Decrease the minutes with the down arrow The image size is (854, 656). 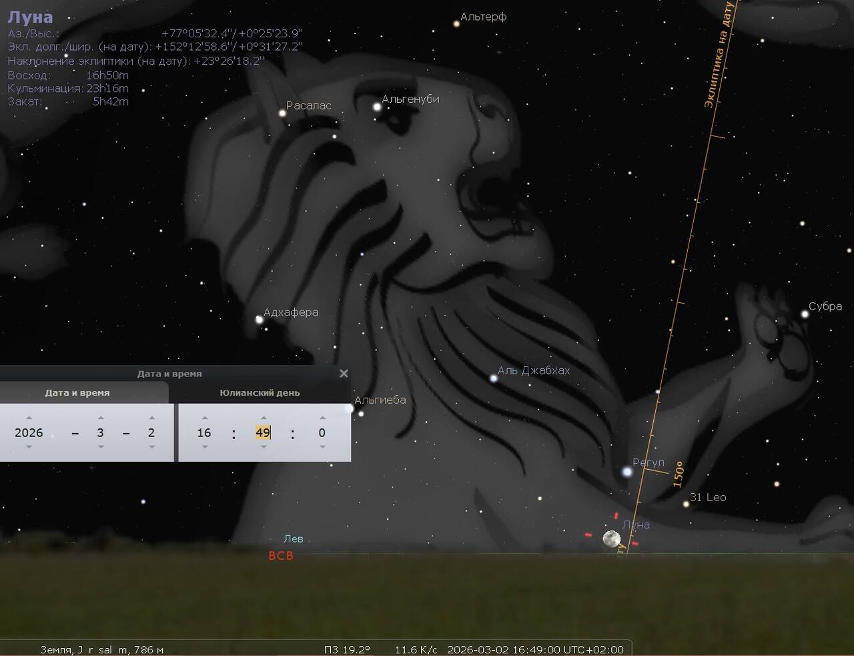[x=263, y=447]
